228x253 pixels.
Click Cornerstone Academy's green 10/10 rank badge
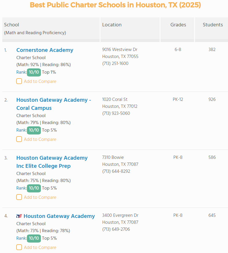click(34, 72)
